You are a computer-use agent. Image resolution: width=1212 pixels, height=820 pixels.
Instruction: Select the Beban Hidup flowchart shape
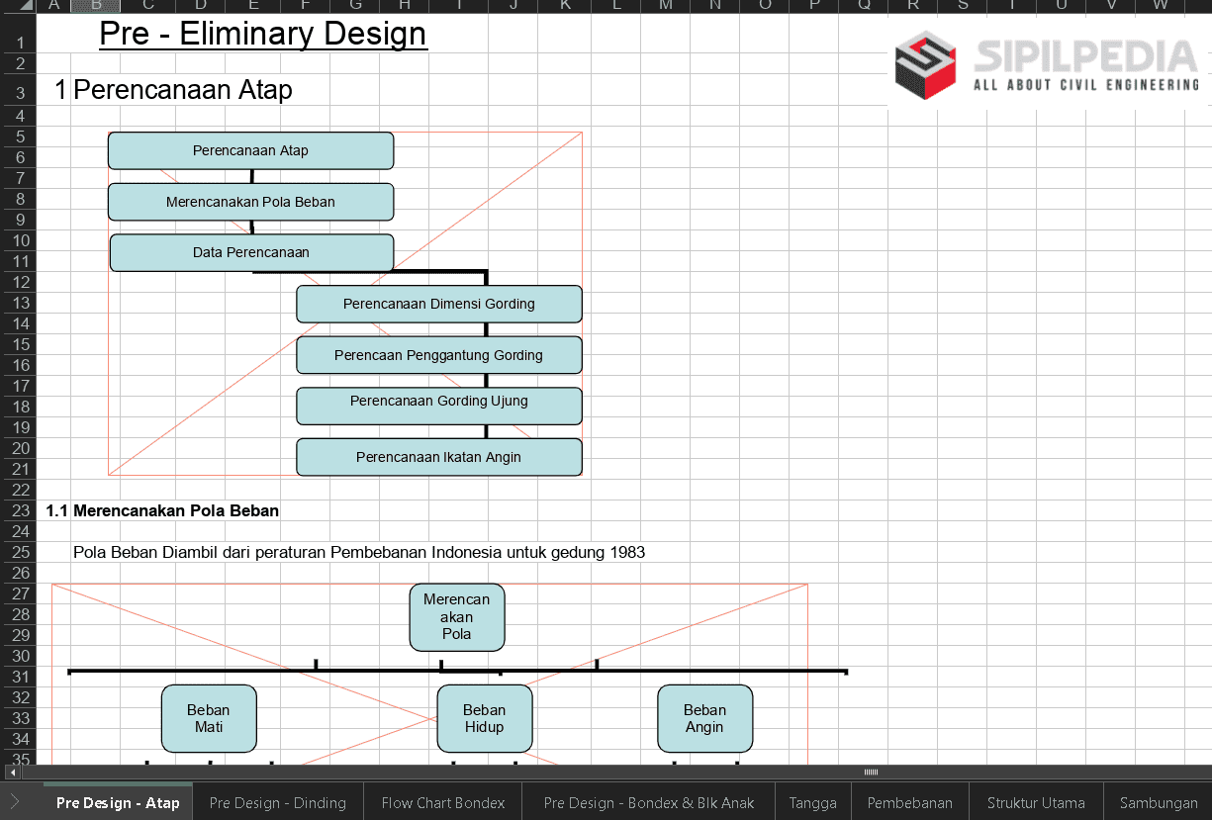(x=484, y=718)
